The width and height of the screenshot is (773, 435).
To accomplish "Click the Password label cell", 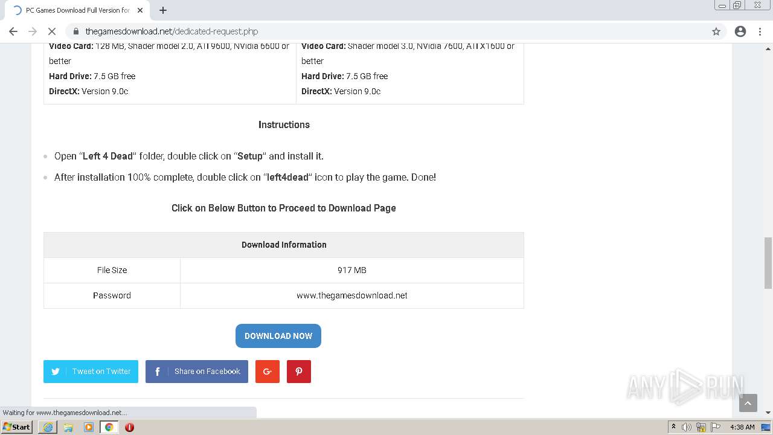I will [x=112, y=295].
